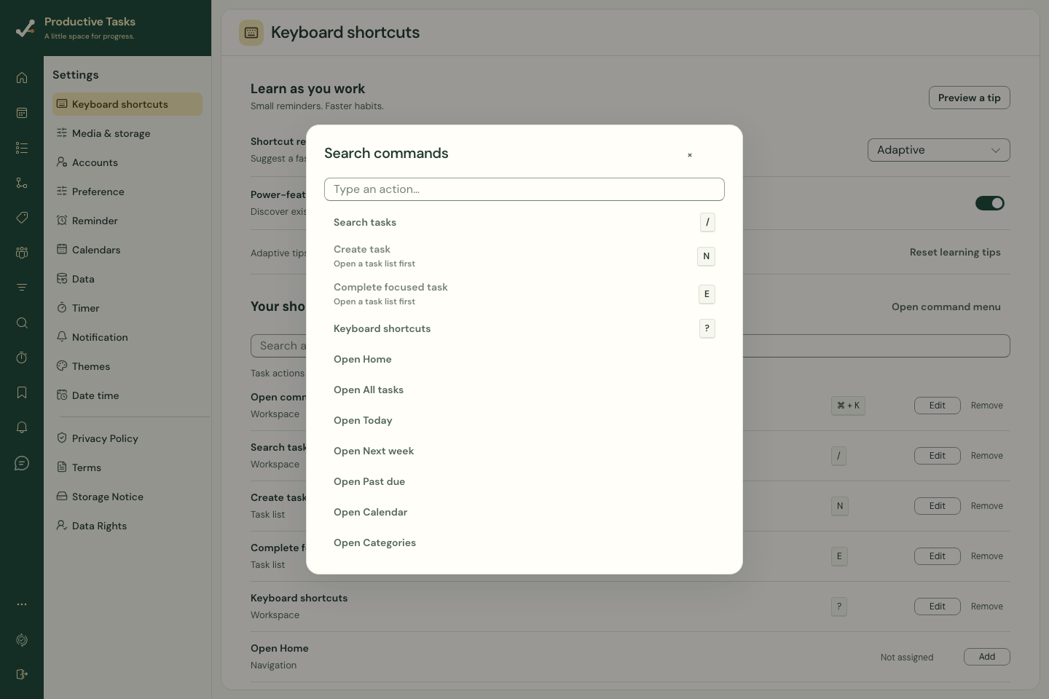Image resolution: width=1049 pixels, height=699 pixels.
Task: Open Date time settings
Action: (127, 395)
